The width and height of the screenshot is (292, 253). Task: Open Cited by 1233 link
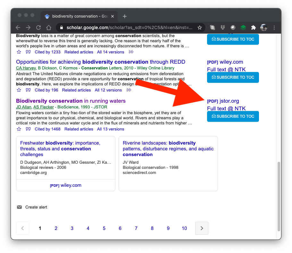click(47, 52)
